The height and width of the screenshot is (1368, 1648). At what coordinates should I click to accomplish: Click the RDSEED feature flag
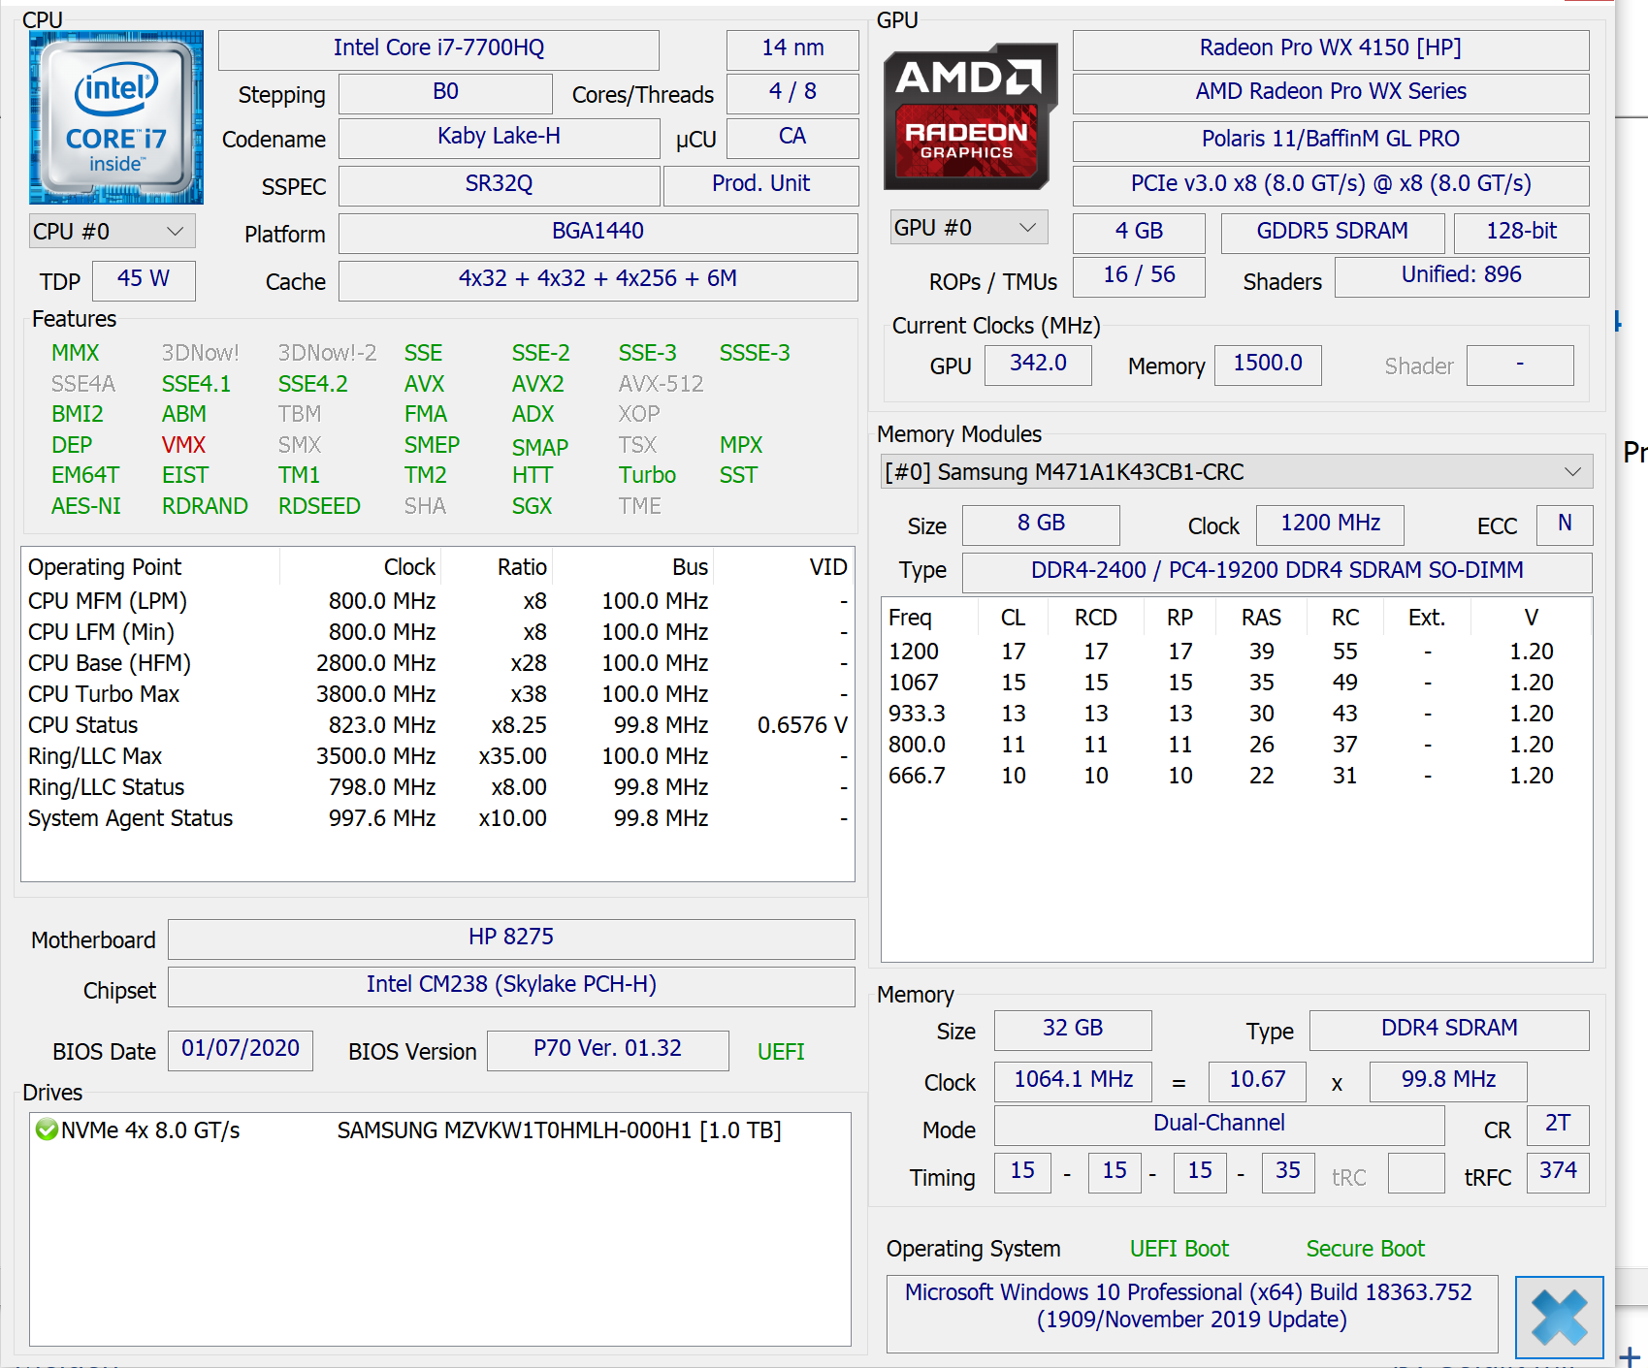pos(319,506)
